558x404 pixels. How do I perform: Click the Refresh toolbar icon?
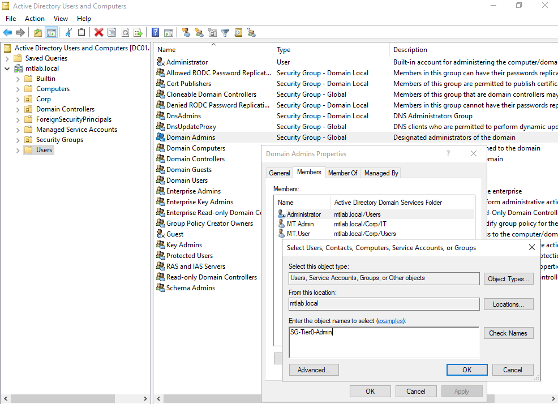pos(125,33)
